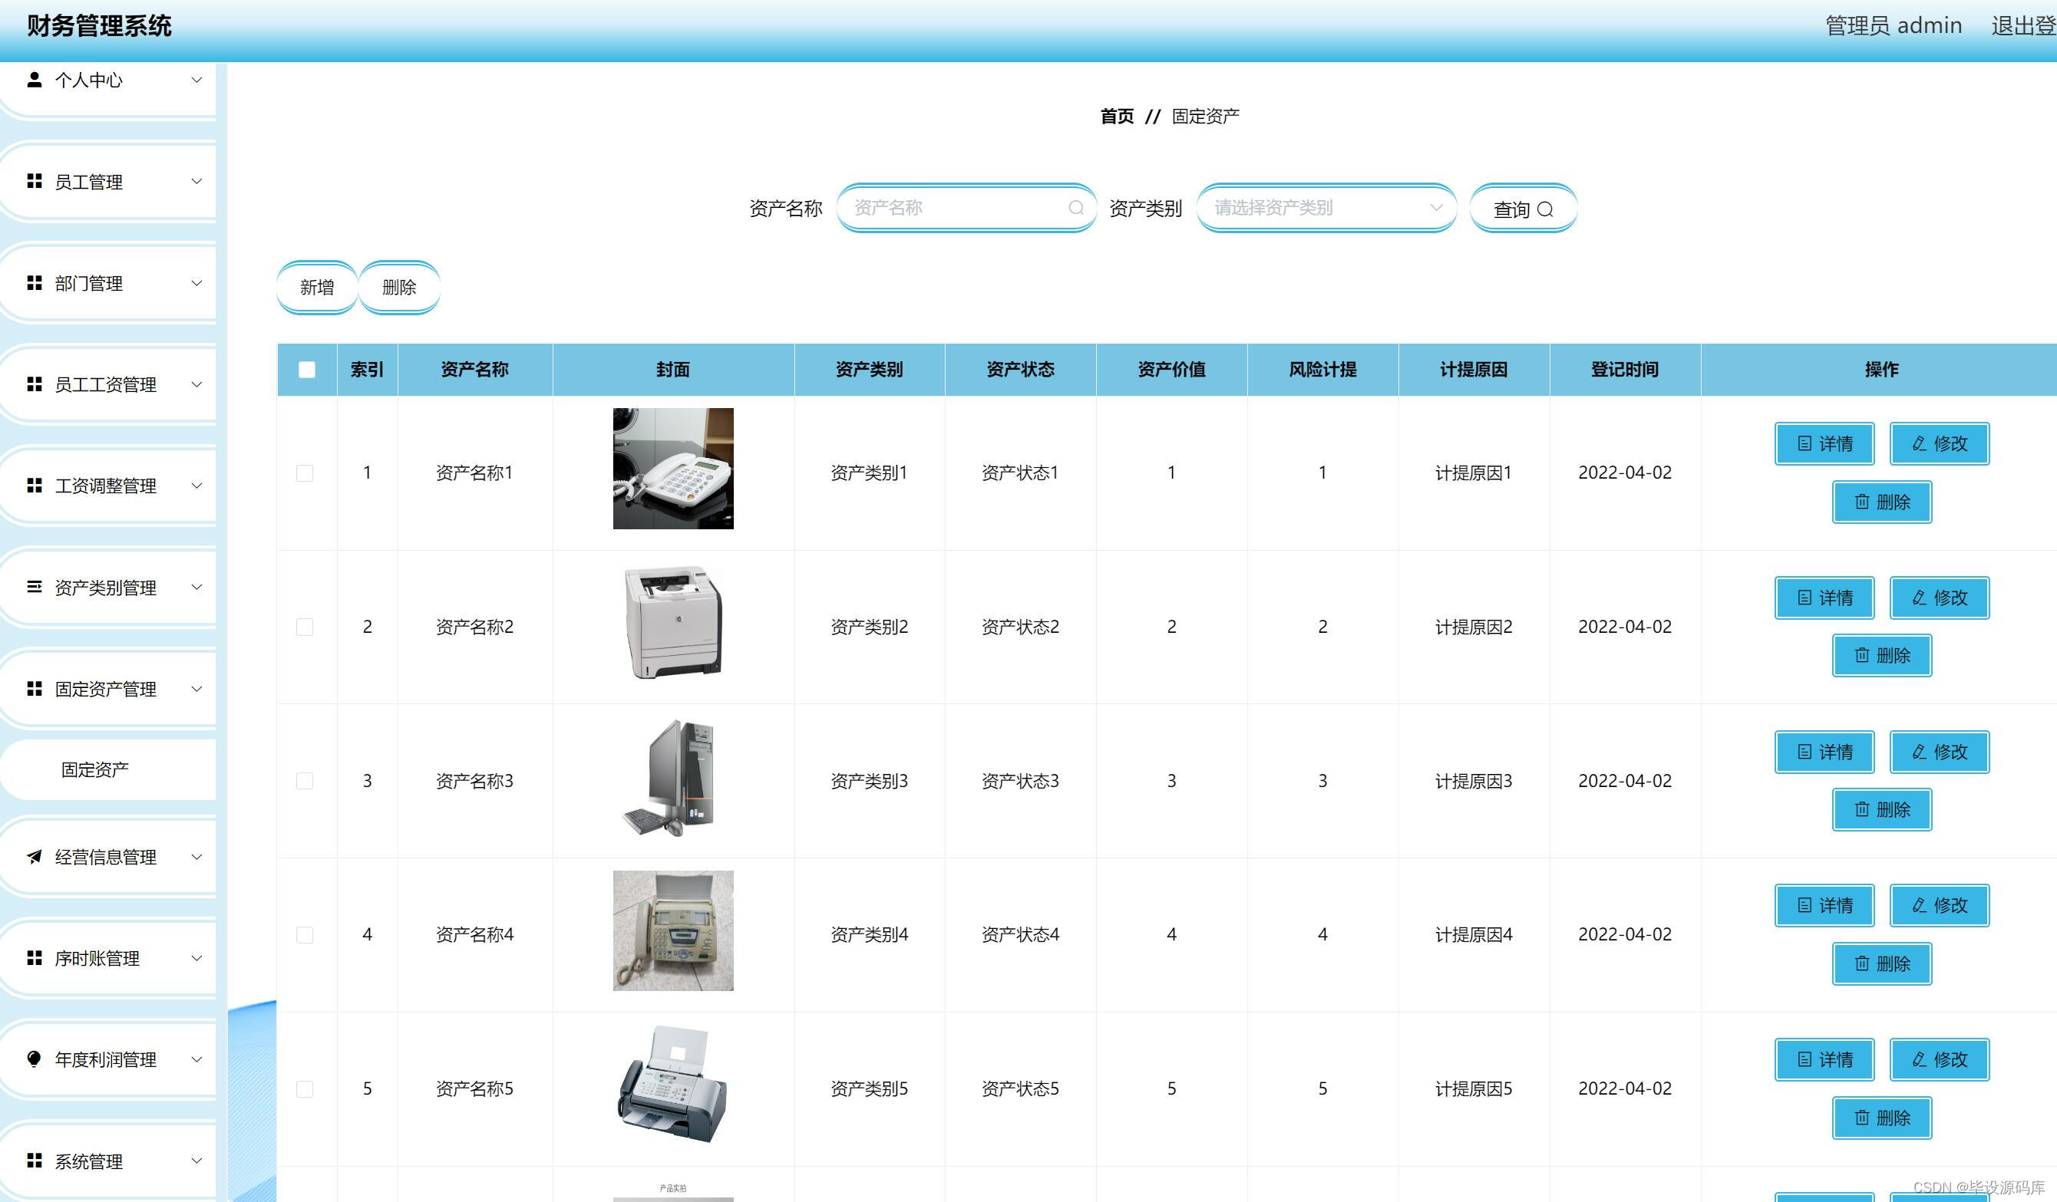Click the list icon beside 资产类别管理
Image resolution: width=2057 pixels, height=1202 pixels.
35,587
